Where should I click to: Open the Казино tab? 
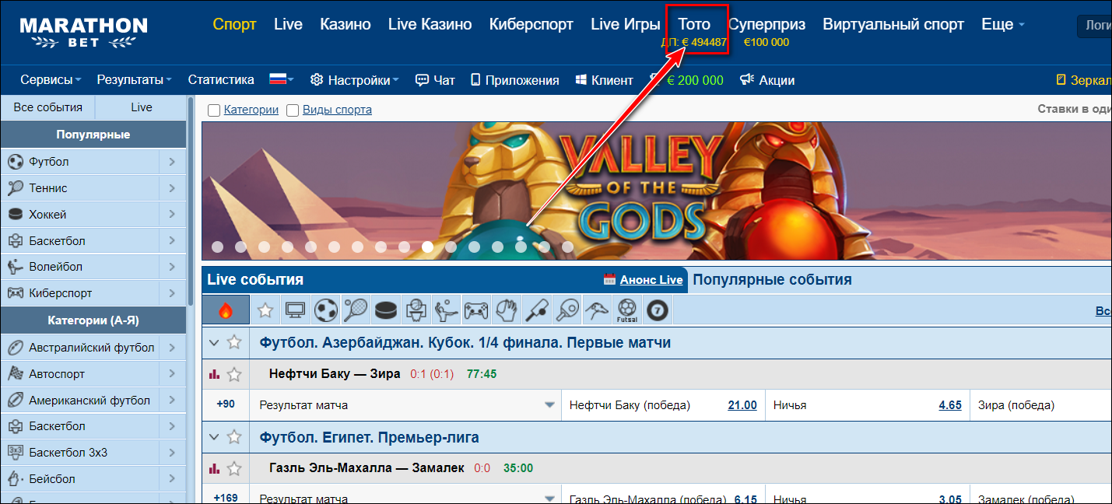[x=346, y=24]
